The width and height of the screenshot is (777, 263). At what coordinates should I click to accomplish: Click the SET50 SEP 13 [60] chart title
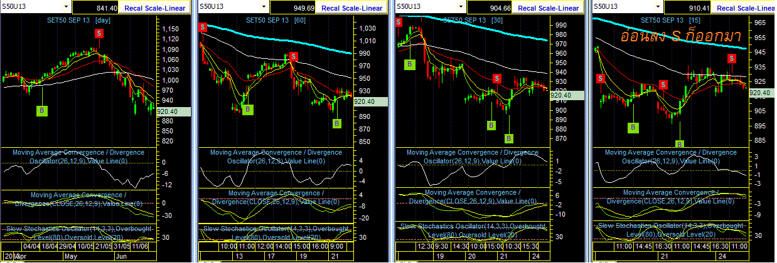[x=276, y=21]
